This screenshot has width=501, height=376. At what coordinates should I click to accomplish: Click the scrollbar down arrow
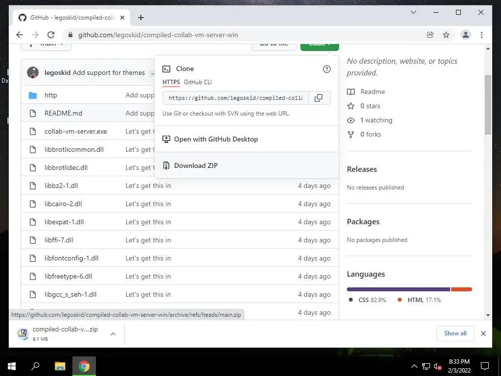coord(488,315)
